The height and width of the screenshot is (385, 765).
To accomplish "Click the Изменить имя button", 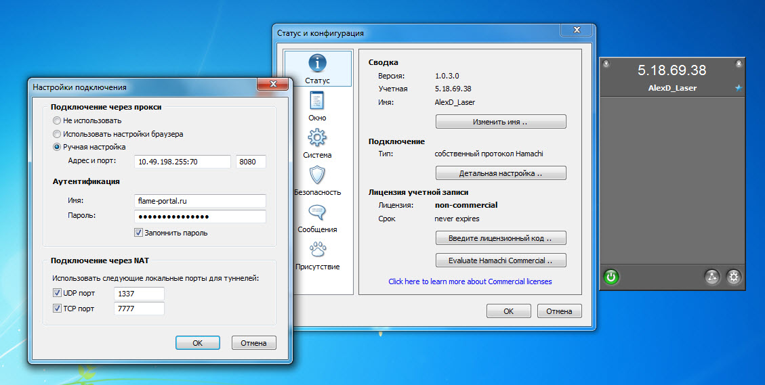I will [x=501, y=122].
